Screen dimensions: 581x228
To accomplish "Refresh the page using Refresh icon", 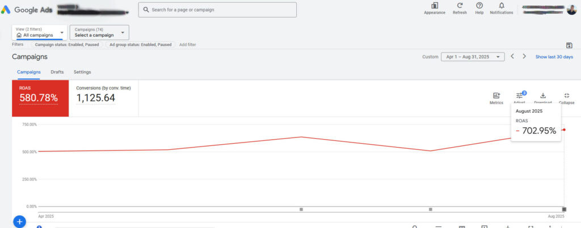I will tap(460, 6).
